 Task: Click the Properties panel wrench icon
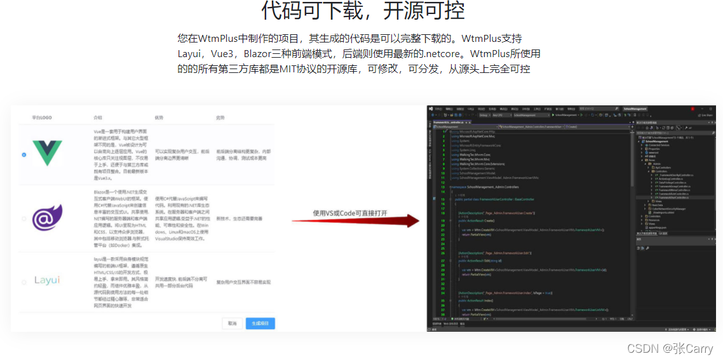tap(647, 248)
